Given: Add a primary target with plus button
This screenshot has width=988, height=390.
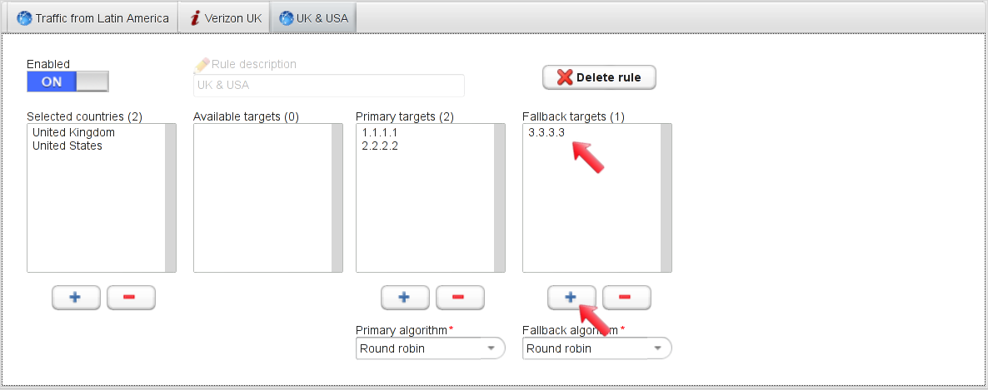Looking at the screenshot, I should tap(405, 298).
